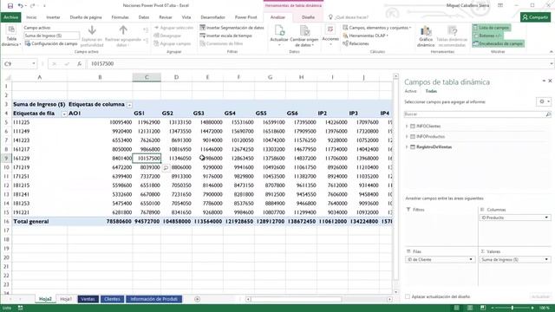Open ID Producto dropdown in Columnas
This screenshot has height=312, width=555.
(546, 218)
